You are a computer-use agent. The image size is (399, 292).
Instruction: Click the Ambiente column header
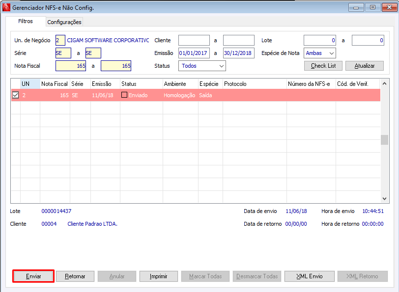tap(180, 84)
